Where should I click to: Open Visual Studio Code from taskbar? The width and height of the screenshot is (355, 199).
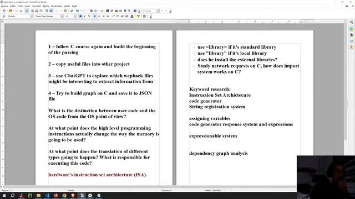pos(47,196)
